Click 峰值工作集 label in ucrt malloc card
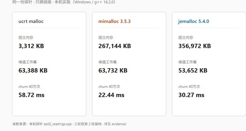 click(28, 62)
